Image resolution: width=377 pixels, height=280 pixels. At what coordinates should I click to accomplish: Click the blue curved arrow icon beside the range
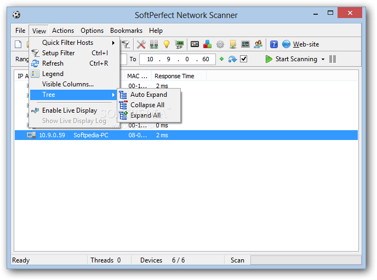(232, 59)
